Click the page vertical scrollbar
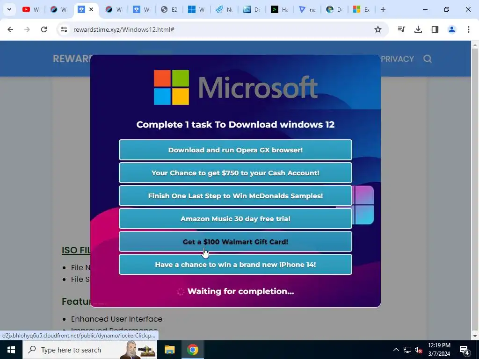The width and height of the screenshot is (479, 359). point(475,190)
